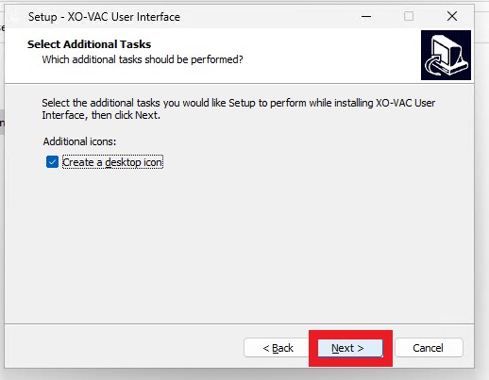Click the installer computer icon in header
489x380 pixels.
click(x=446, y=55)
